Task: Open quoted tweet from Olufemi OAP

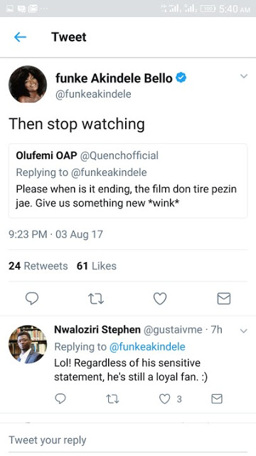Action: (x=128, y=180)
